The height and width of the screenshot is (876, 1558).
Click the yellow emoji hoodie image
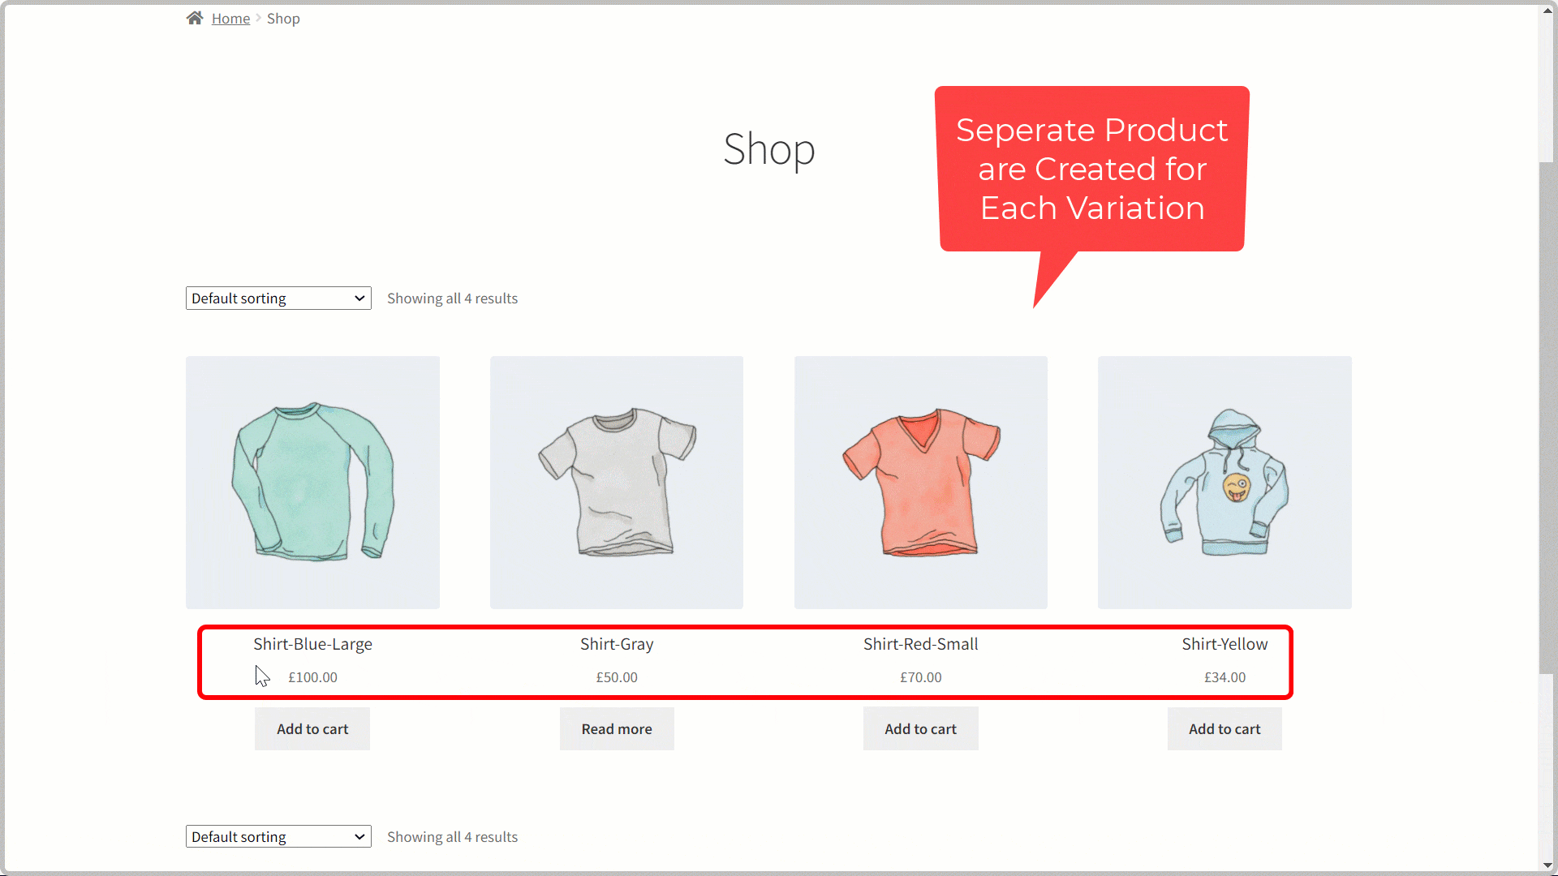pyautogui.click(x=1224, y=482)
